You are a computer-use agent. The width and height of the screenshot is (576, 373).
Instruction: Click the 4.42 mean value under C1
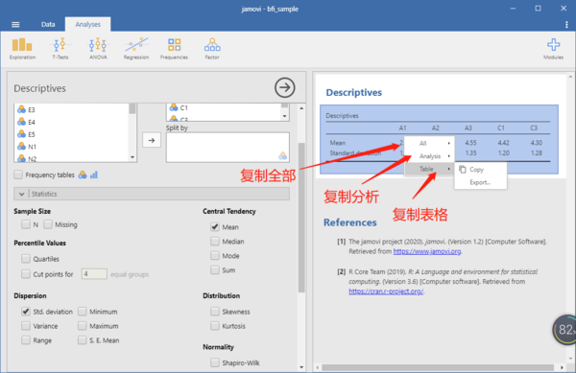503,143
